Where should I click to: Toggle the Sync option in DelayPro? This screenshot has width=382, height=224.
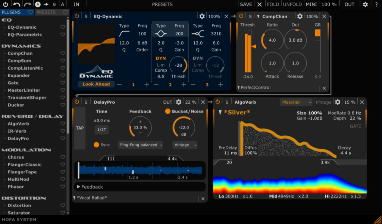pyautogui.click(x=97, y=145)
